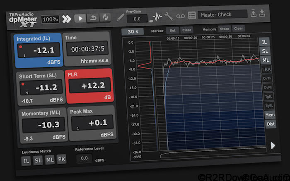290x181 pixels.
Task: Toggle the Mem graph display
Action: click(270, 115)
